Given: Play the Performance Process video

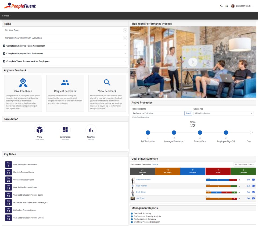Looking at the screenshot, I should [x=193, y=62].
